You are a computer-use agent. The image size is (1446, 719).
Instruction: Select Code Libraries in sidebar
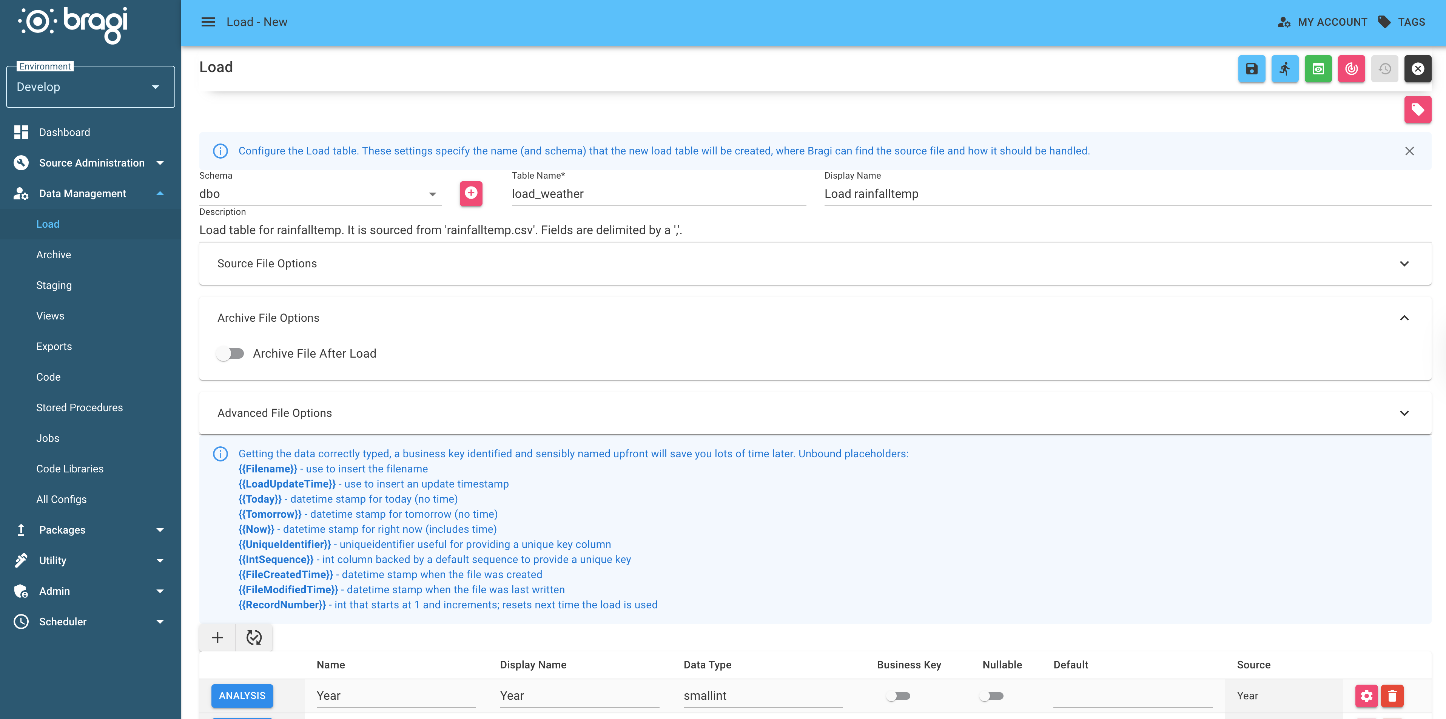point(90,469)
